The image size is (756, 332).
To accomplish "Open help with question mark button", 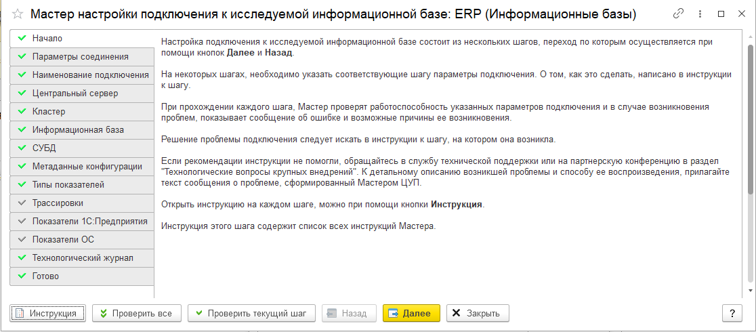I will click(x=732, y=313).
